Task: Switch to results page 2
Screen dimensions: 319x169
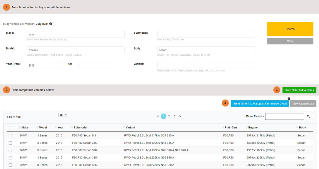Action: point(169,116)
